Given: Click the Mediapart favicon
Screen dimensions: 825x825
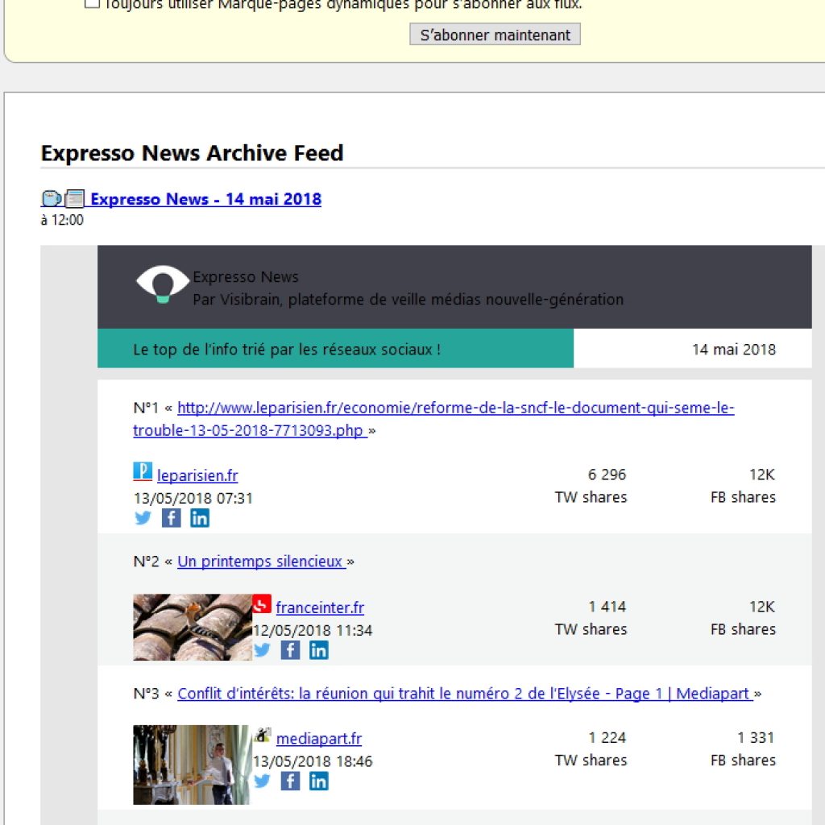Looking at the screenshot, I should (262, 735).
